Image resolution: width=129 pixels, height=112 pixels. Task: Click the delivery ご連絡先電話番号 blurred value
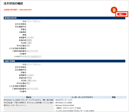[x=32, y=89]
